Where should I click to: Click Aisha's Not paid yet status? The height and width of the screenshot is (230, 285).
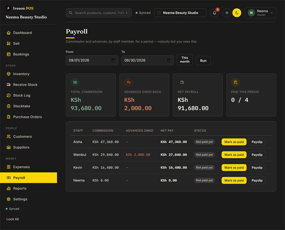[x=204, y=142]
